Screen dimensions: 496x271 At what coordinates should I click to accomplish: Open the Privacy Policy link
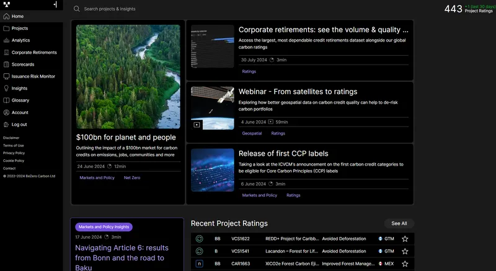[14, 153]
